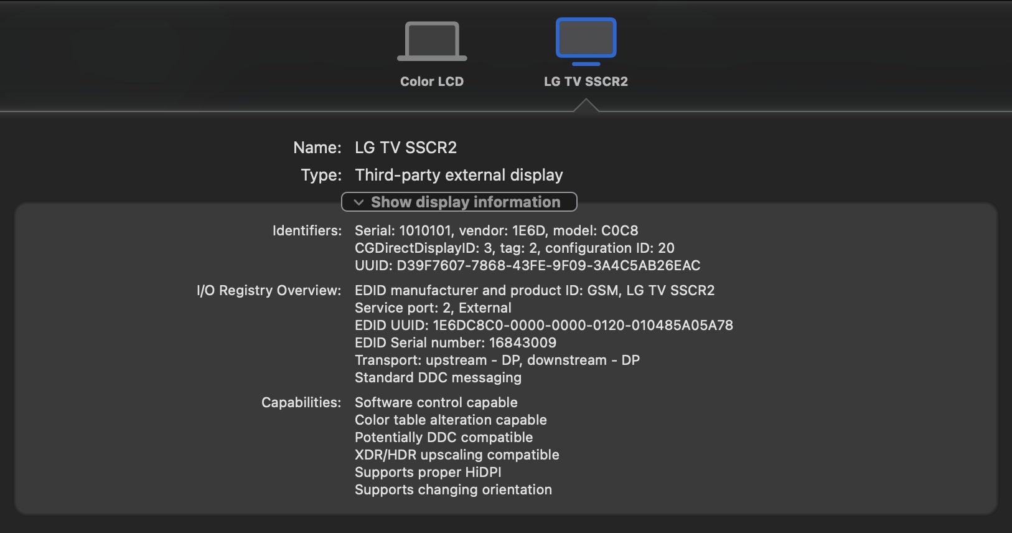Click the Name value "LG TV SSCR2"
The image size is (1012, 533).
[406, 148]
